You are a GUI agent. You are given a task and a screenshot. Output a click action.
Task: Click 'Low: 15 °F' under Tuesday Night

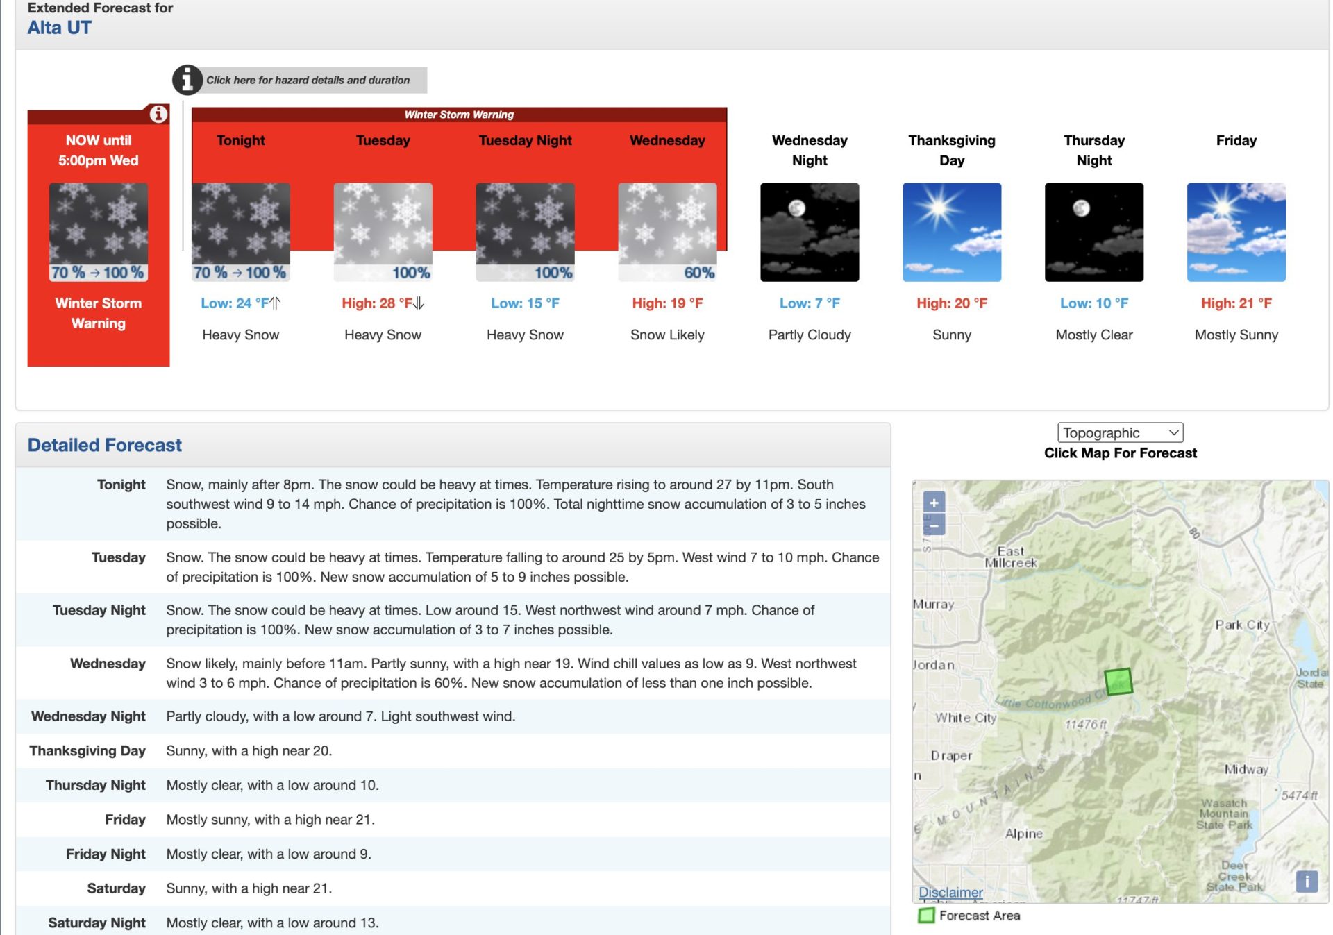(525, 303)
